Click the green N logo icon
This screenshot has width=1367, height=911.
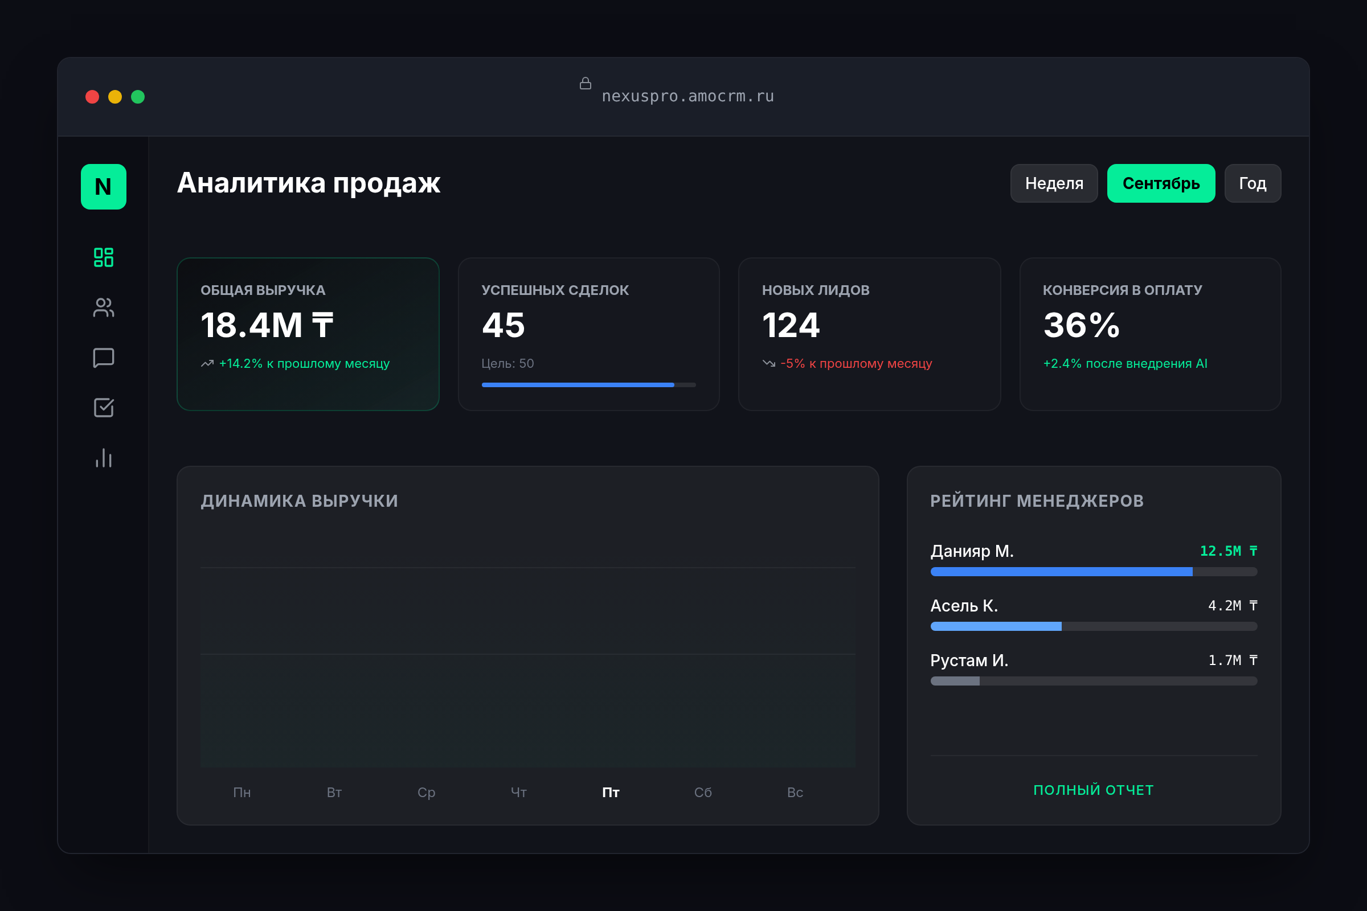104,187
